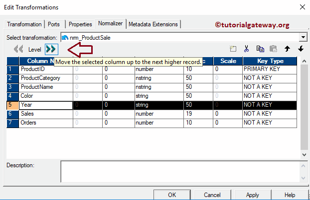The width and height of the screenshot is (310, 200).
Task: Click the vertical scrollbar track of grid
Action: [x=304, y=107]
